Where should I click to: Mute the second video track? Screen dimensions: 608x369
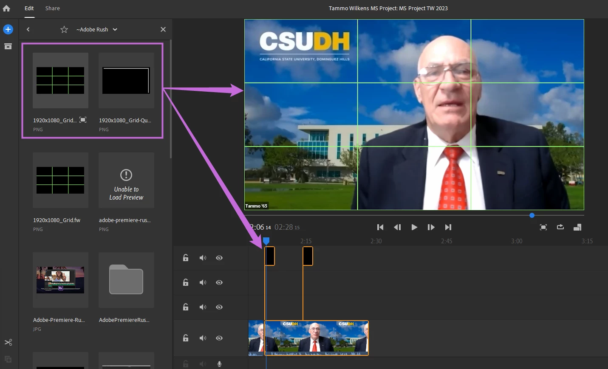(203, 282)
